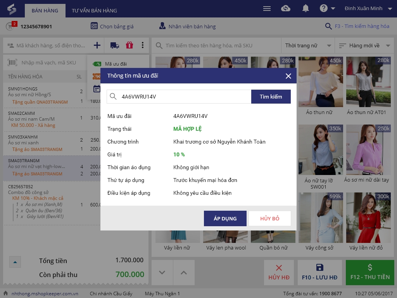Select the SMA02CAMM cart row
The width and height of the screenshot is (397, 298).
pos(52,119)
